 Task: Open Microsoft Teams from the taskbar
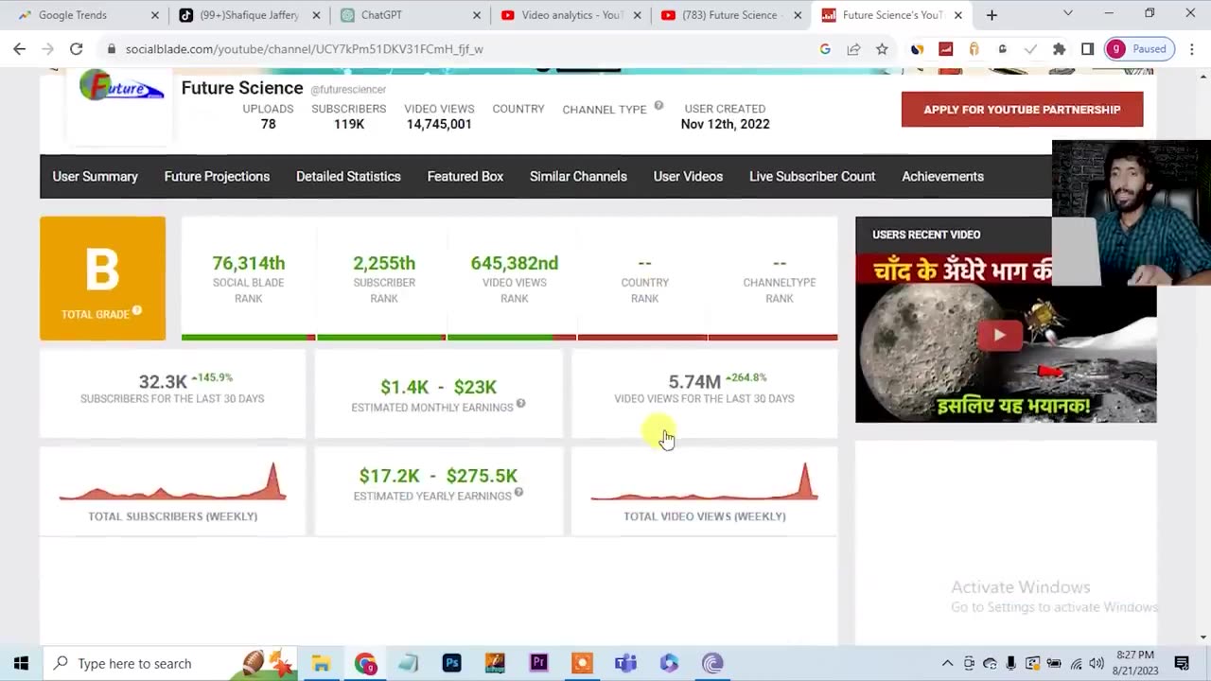625,663
